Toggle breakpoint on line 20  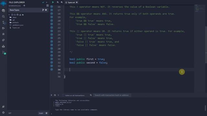(52, 21)
